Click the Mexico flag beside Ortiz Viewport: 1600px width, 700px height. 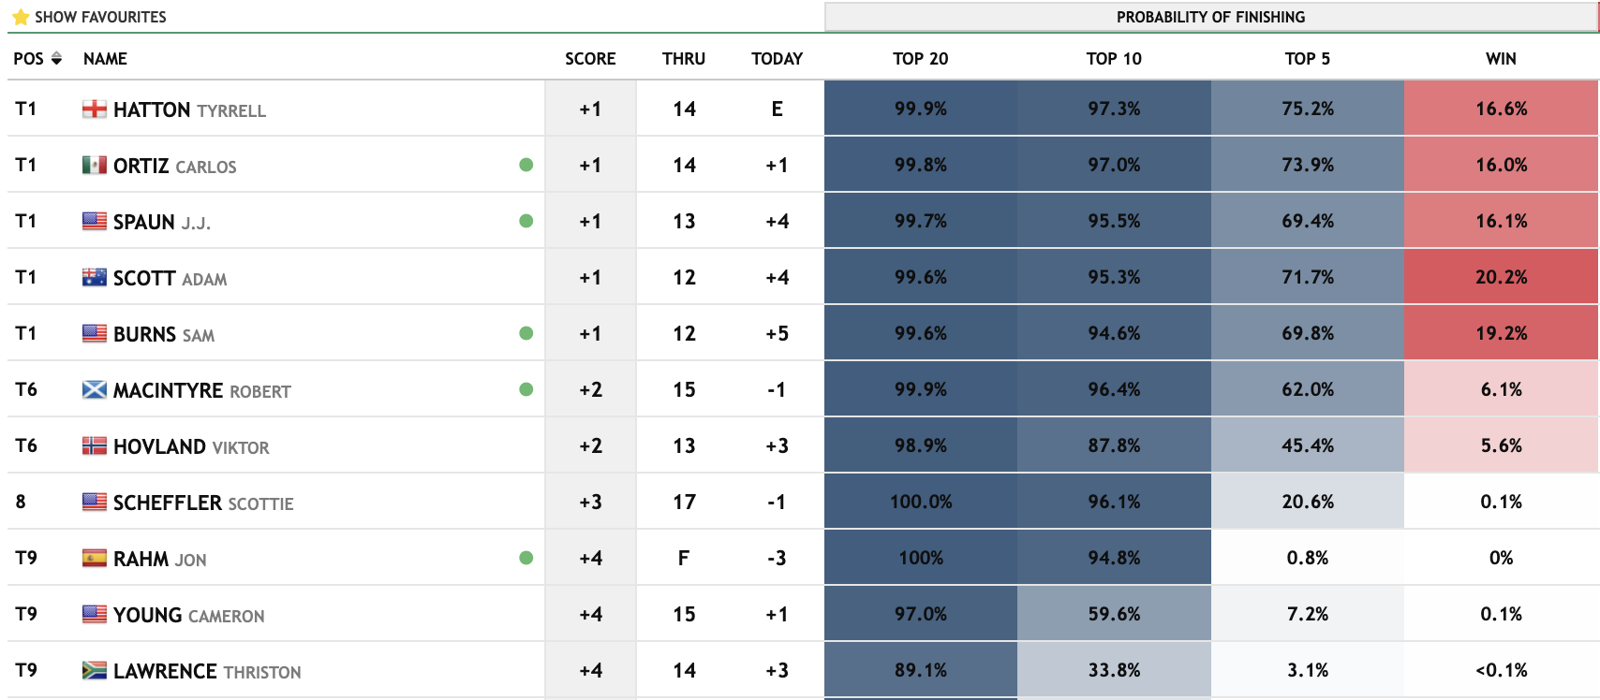click(x=94, y=166)
